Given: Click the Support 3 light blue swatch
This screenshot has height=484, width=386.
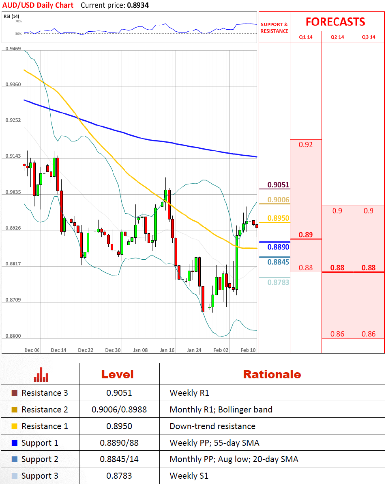Looking at the screenshot, I should tap(15, 476).
